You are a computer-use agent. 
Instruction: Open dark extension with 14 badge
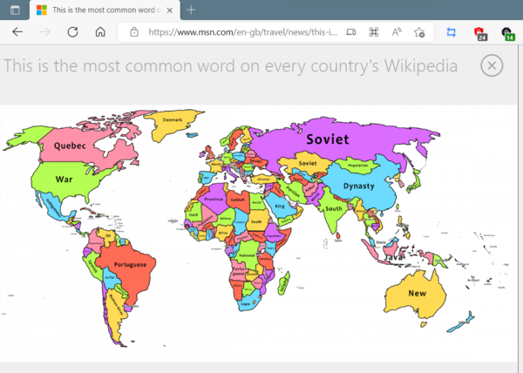tap(508, 33)
